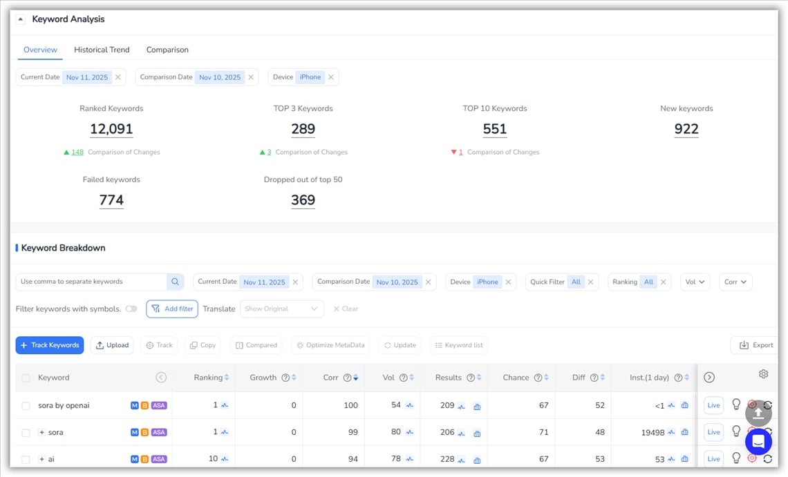Select all keywords with header checkbox
788x477 pixels.
coord(26,378)
